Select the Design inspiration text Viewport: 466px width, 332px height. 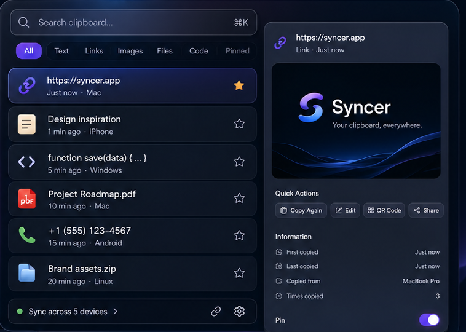[x=84, y=119]
